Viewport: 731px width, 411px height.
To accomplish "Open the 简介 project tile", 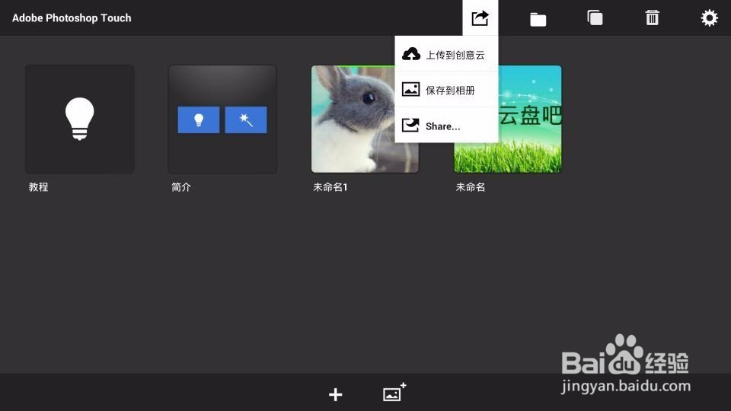I will click(x=222, y=119).
